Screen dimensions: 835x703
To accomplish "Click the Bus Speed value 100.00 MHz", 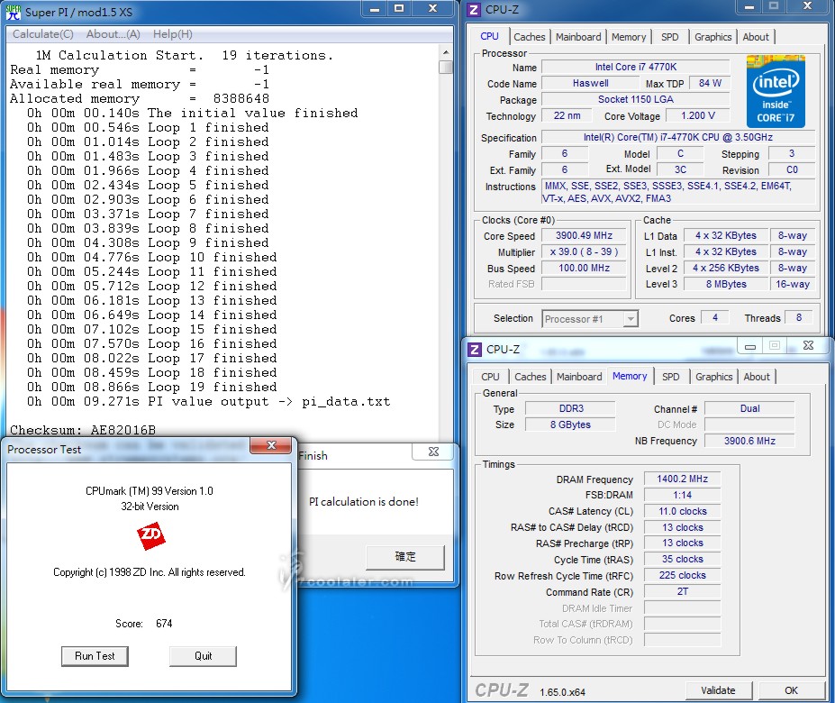I will tap(584, 268).
